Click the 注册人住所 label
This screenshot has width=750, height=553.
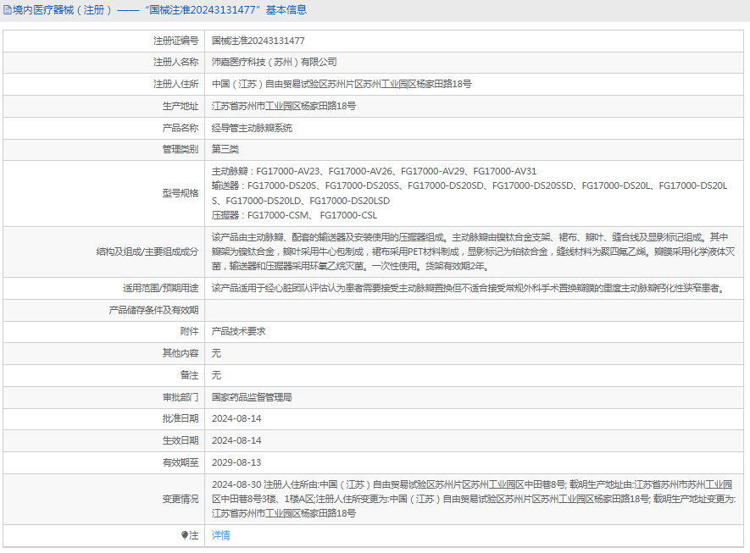pos(175,84)
